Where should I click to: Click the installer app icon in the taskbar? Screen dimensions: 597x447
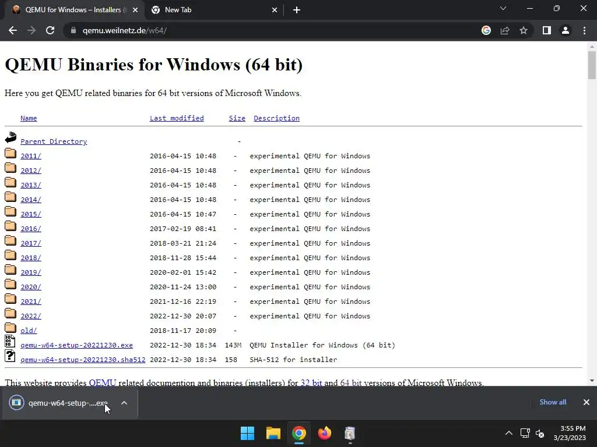350,433
